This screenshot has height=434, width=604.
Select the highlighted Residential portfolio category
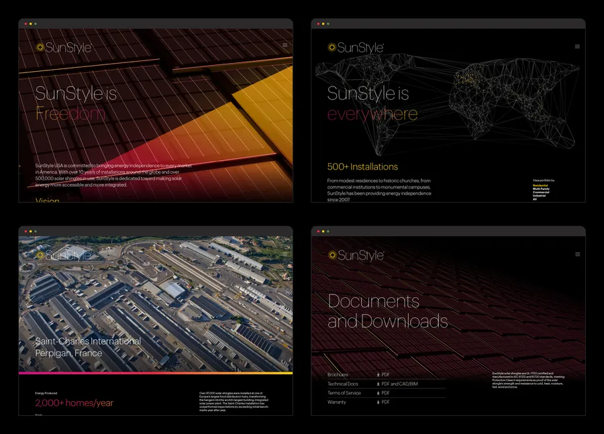[x=540, y=184]
